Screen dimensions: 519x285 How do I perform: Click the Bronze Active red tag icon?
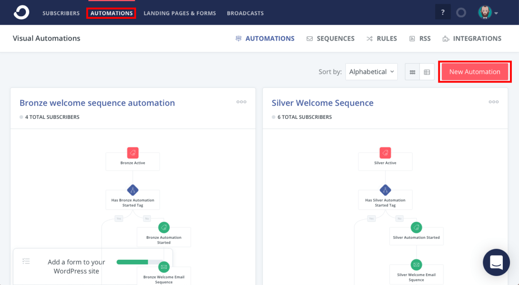tap(133, 153)
